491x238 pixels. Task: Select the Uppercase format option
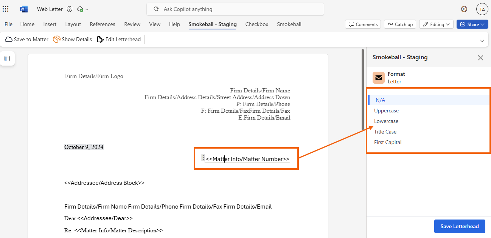coord(386,111)
